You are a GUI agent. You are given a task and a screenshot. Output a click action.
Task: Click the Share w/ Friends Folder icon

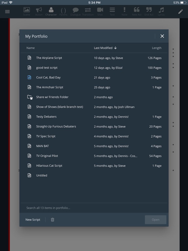pyautogui.click(x=30, y=97)
